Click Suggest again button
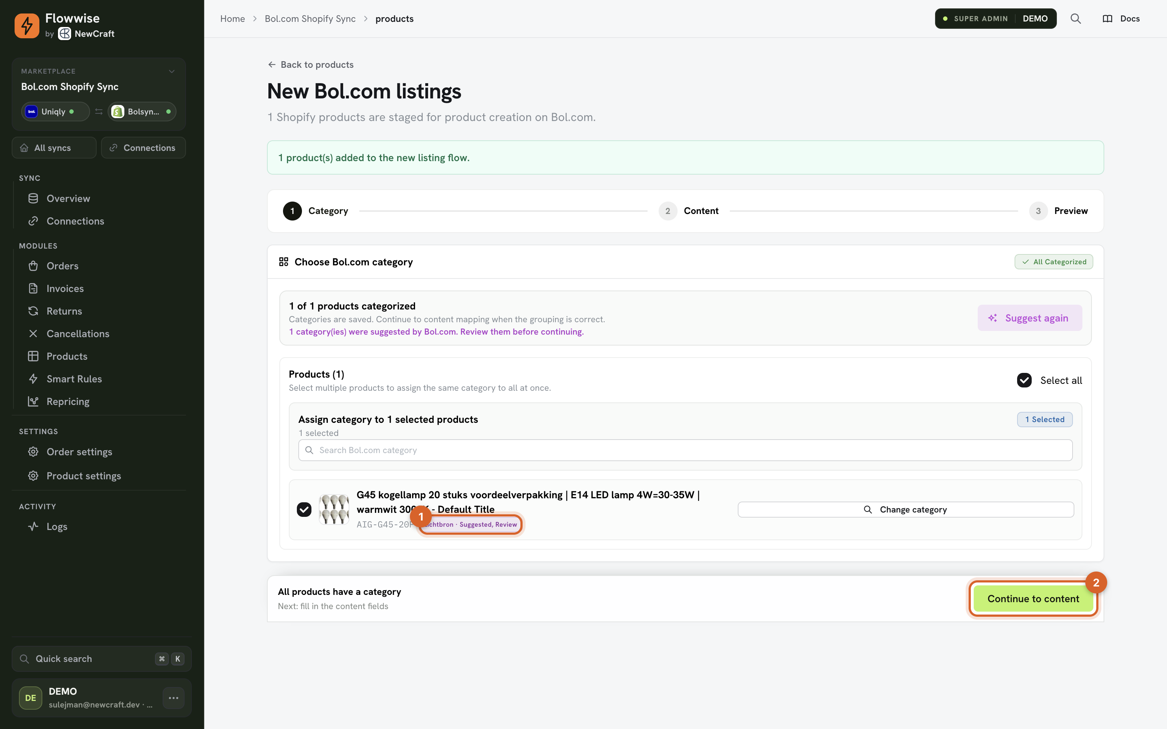Image resolution: width=1167 pixels, height=729 pixels. point(1030,318)
